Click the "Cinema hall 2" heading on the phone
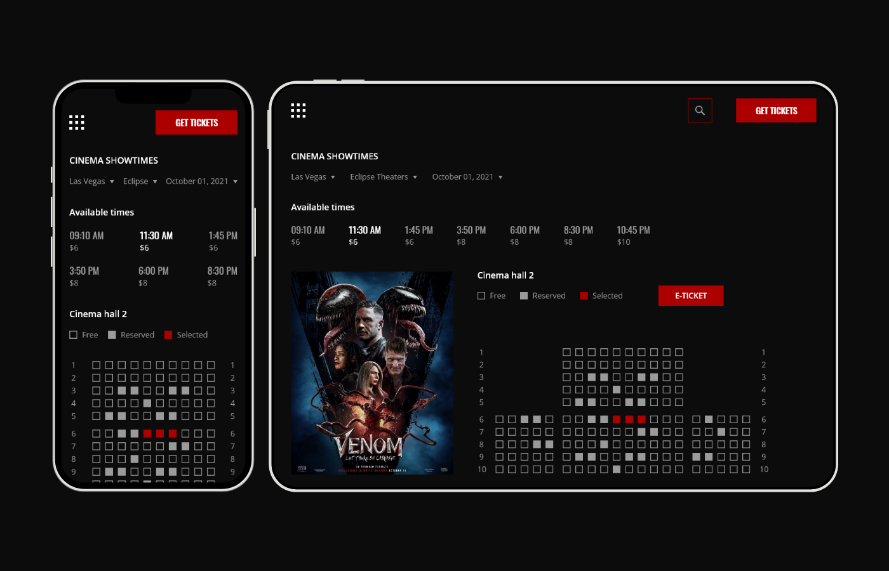889x571 pixels. click(98, 314)
